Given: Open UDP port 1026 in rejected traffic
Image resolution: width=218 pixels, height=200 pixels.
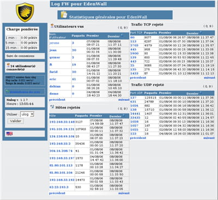Looking at the screenshot, I should tap(134, 106).
